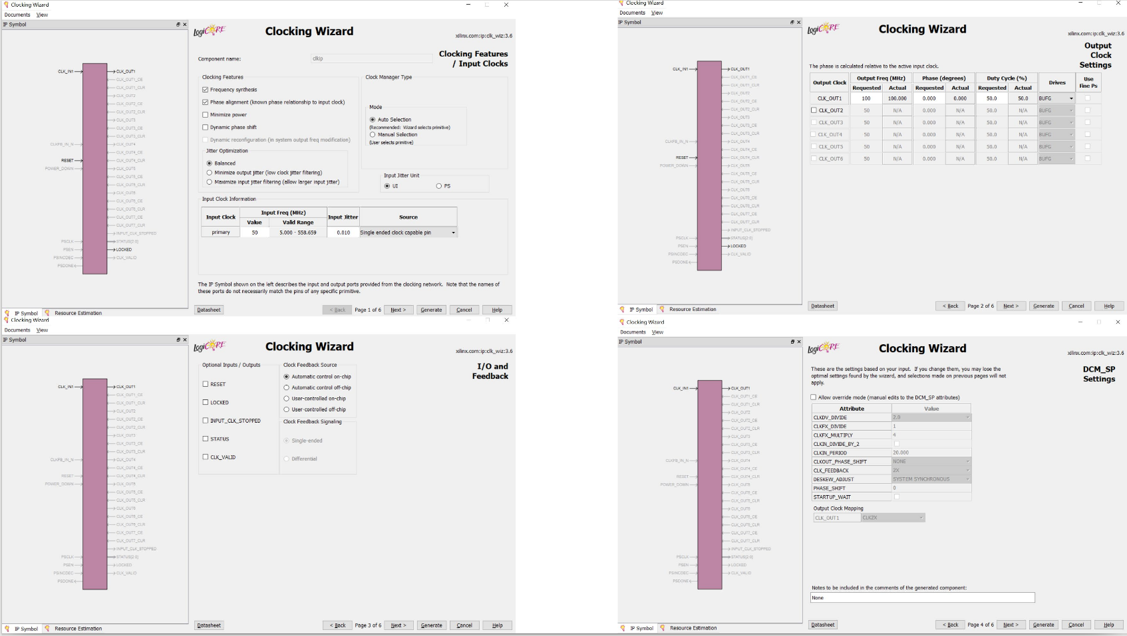The height and width of the screenshot is (636, 1127).
Task: Close the IP Symbol panel in Page 3 window
Action: pos(185,340)
